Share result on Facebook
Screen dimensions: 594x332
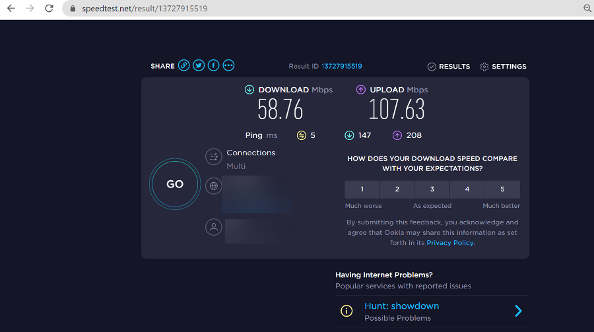click(x=213, y=65)
